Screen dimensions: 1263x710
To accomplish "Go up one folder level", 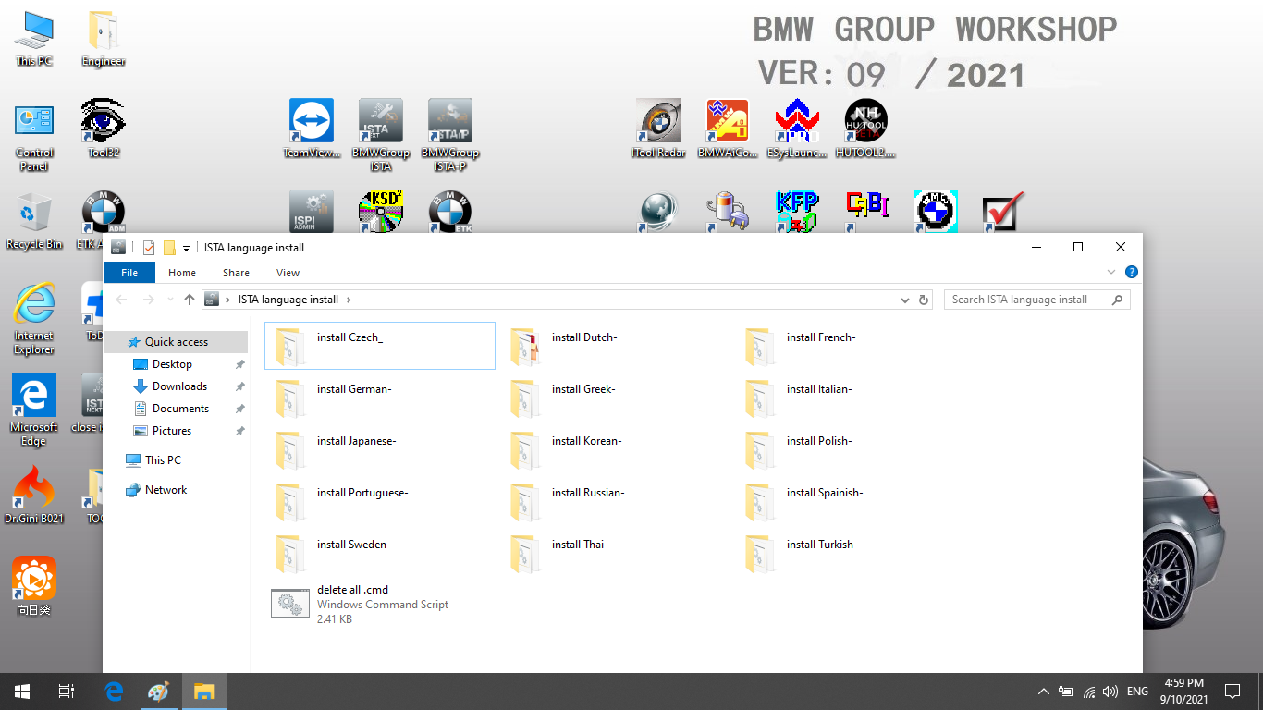I will point(190,300).
